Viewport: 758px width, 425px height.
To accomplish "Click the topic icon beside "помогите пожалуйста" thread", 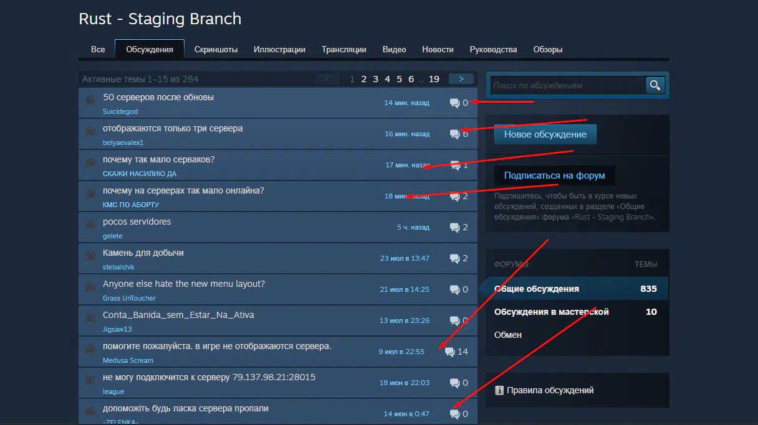I will tap(90, 350).
